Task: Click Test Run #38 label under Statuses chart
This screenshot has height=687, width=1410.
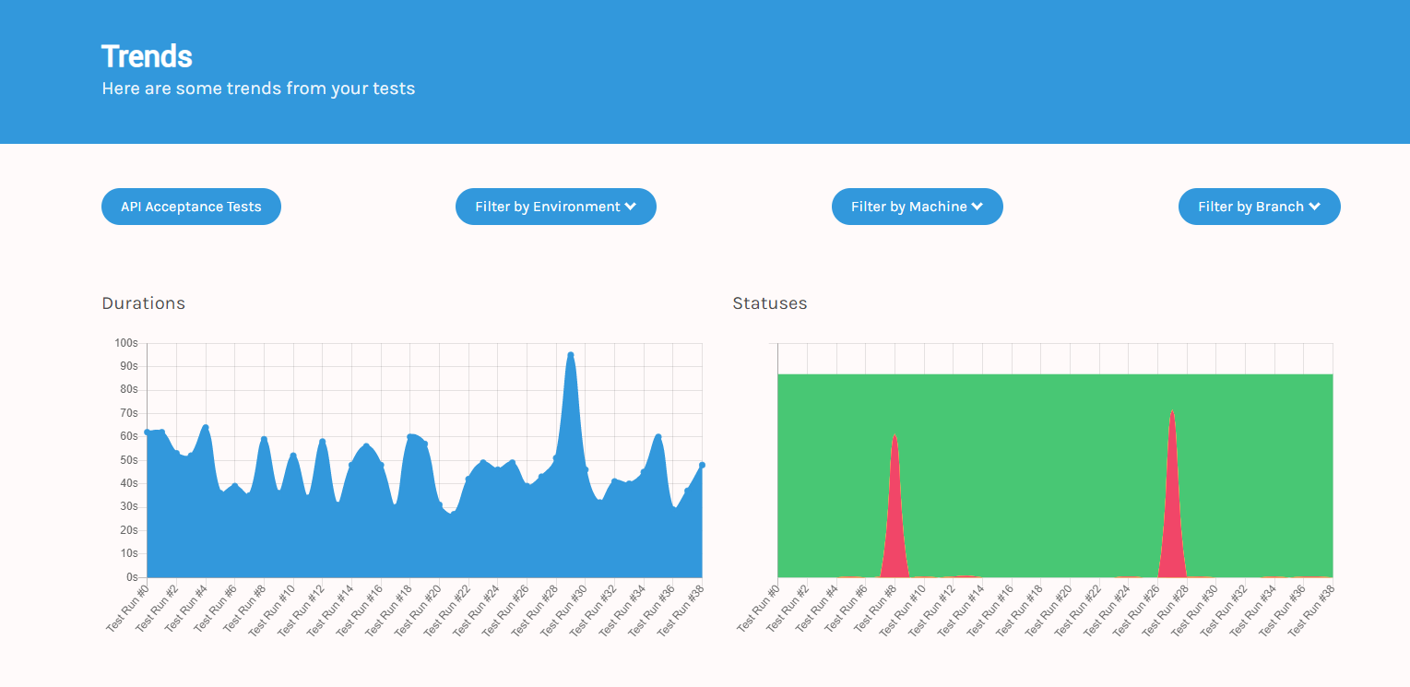Action: [x=1309, y=609]
